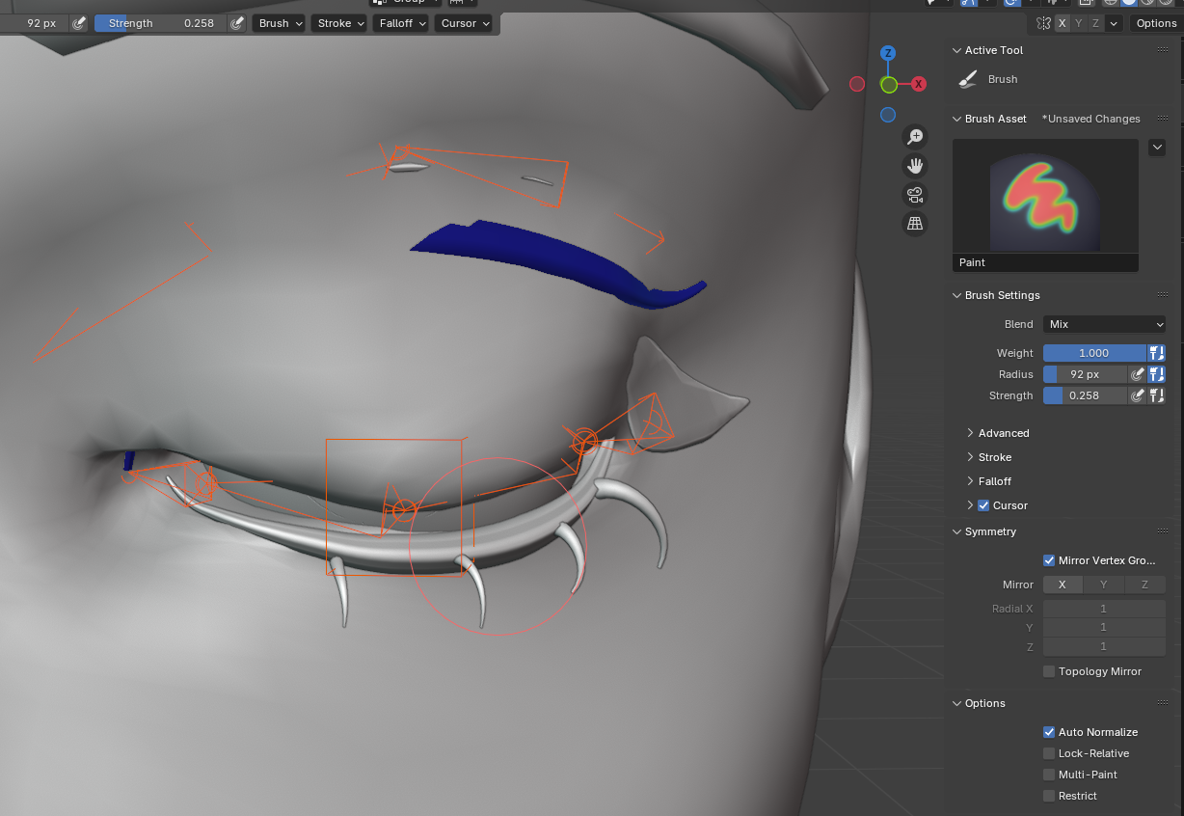Screen dimensions: 1184x816
Task: Open the Falloff dropdown in the header
Action: point(400,23)
